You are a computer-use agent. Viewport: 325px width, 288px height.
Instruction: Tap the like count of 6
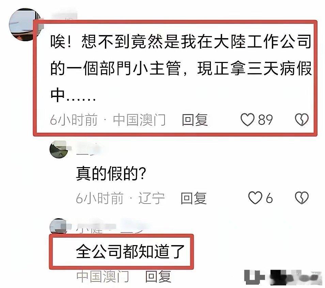(x=269, y=198)
